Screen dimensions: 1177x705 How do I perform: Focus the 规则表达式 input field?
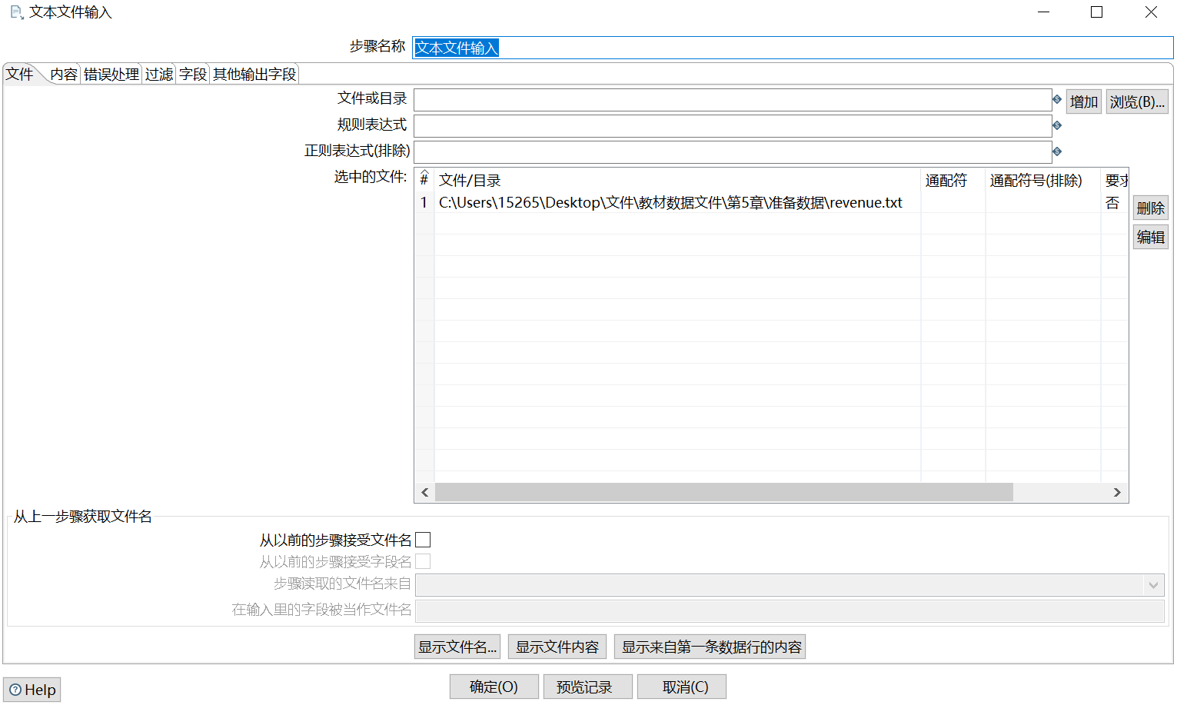(x=733, y=126)
